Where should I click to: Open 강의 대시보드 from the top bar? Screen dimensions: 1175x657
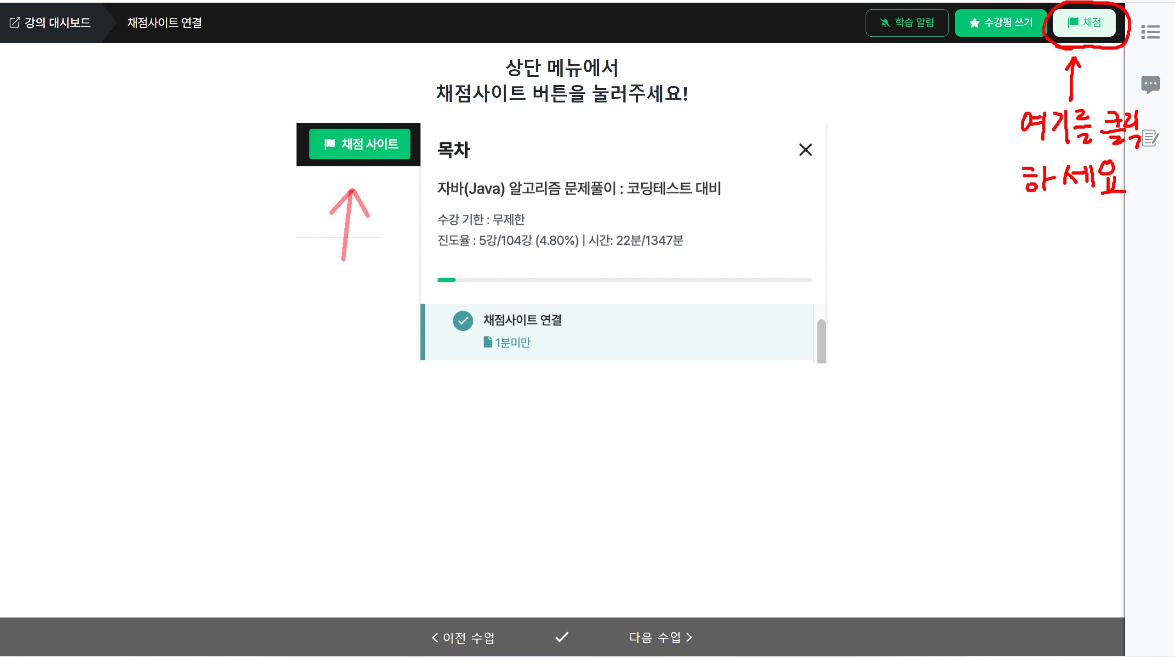point(57,23)
